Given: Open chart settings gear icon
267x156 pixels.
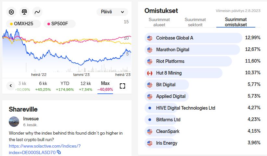Looking at the screenshot, I should coord(11,12).
